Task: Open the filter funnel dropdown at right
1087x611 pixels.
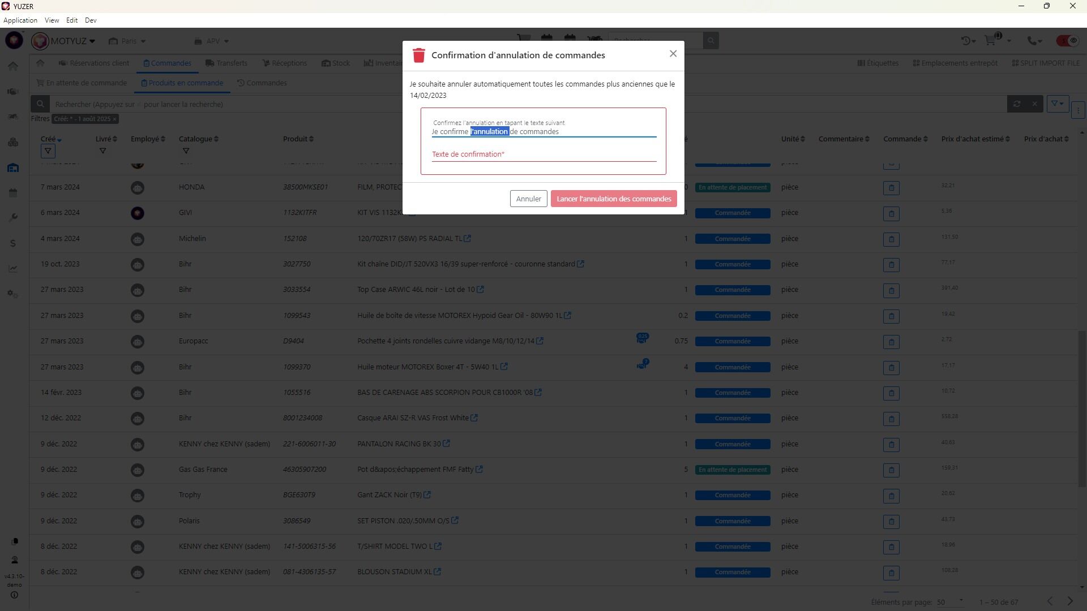Action: 1057,104
